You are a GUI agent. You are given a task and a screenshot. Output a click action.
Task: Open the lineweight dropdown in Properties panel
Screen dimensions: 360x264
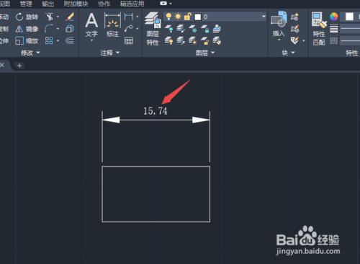pos(350,29)
